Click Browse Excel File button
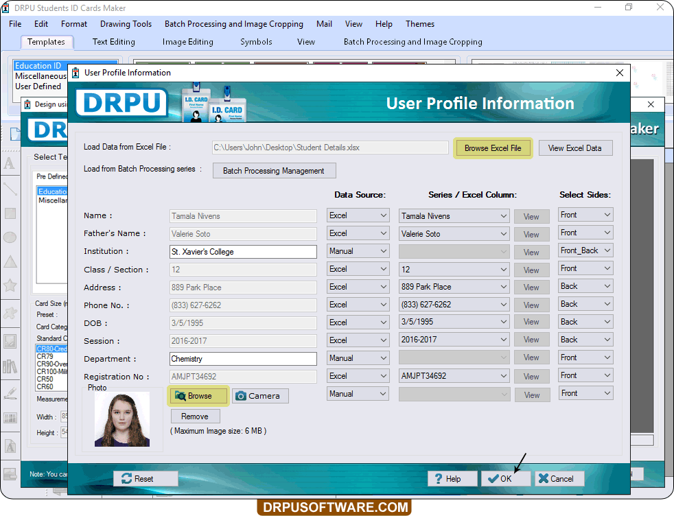674x516 pixels. pyautogui.click(x=493, y=148)
